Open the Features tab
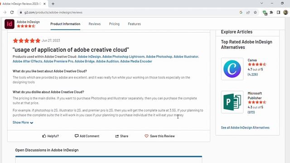 tap(134, 24)
